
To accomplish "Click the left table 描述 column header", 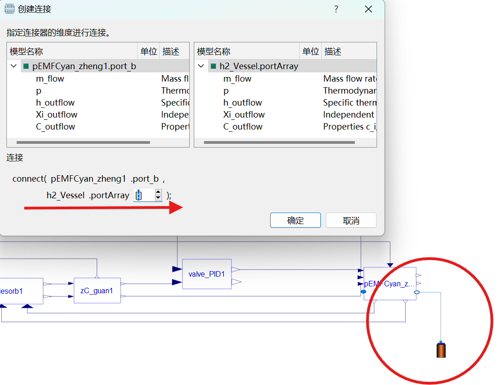I will (x=174, y=51).
